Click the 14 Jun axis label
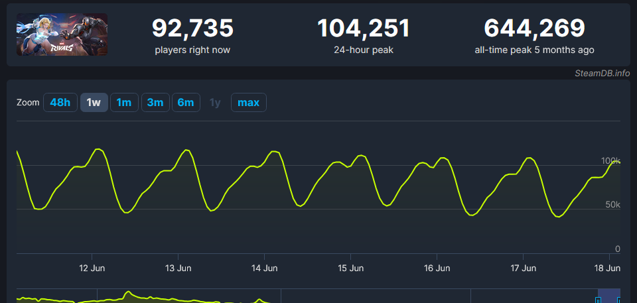This screenshot has width=637, height=303. tap(265, 269)
